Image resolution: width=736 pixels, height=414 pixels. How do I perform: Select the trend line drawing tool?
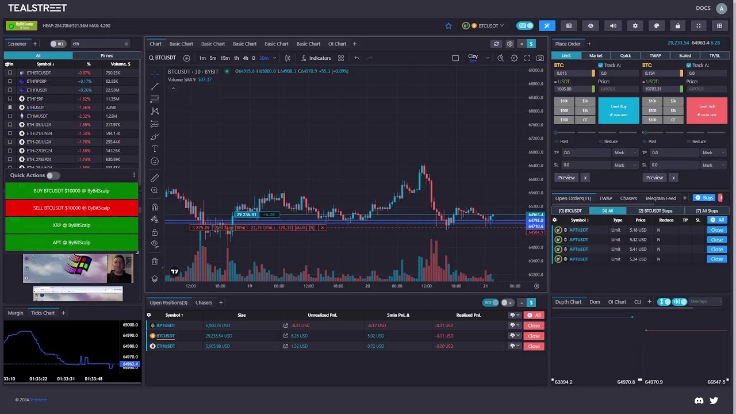click(x=155, y=86)
